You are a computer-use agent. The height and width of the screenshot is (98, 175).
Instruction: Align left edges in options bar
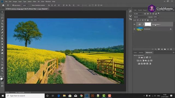point(49,5)
